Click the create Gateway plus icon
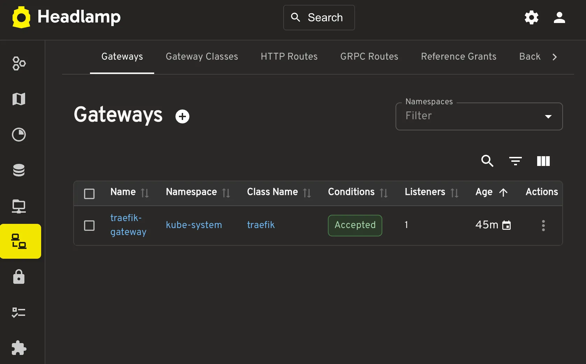 pos(182,116)
